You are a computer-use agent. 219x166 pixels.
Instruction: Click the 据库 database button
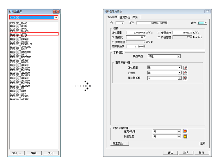[202, 144]
